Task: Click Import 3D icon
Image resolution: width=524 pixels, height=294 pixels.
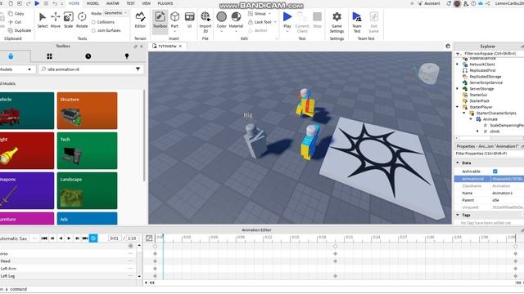Action: coord(206,22)
